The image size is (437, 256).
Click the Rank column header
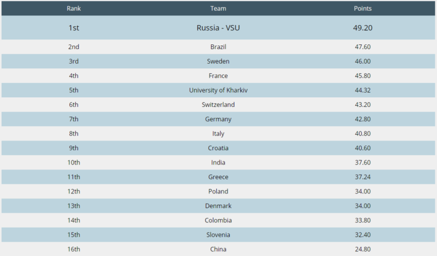point(73,9)
